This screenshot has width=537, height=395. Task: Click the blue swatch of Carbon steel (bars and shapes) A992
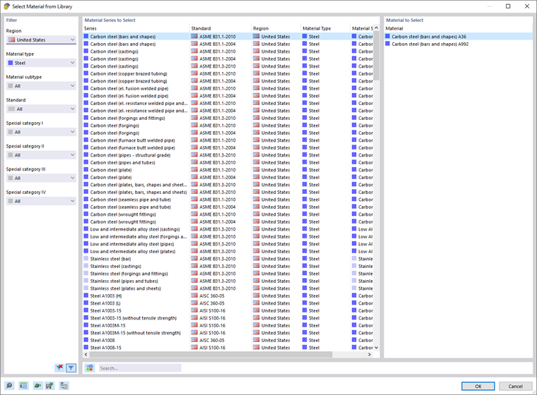tap(388, 44)
